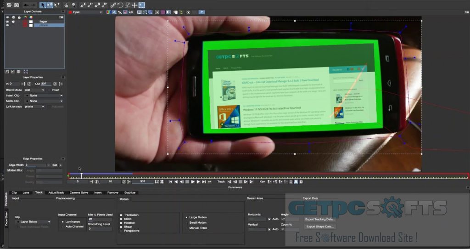
Task: Click the blue P Proxy button
Action: pos(202,12)
